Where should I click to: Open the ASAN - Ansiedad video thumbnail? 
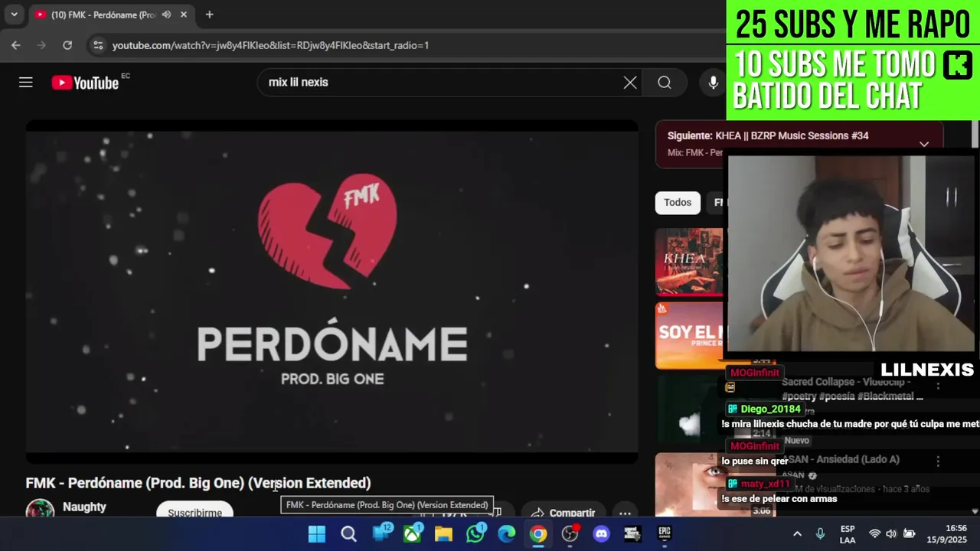click(690, 484)
